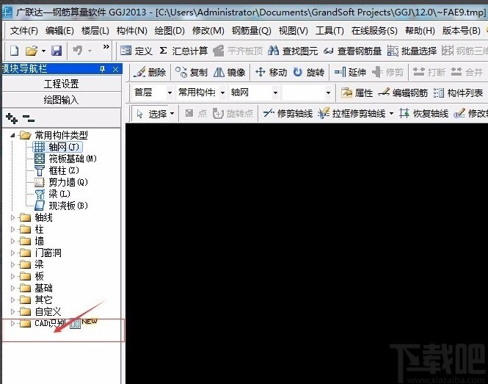Open the 构件(N) menu

pos(131,31)
